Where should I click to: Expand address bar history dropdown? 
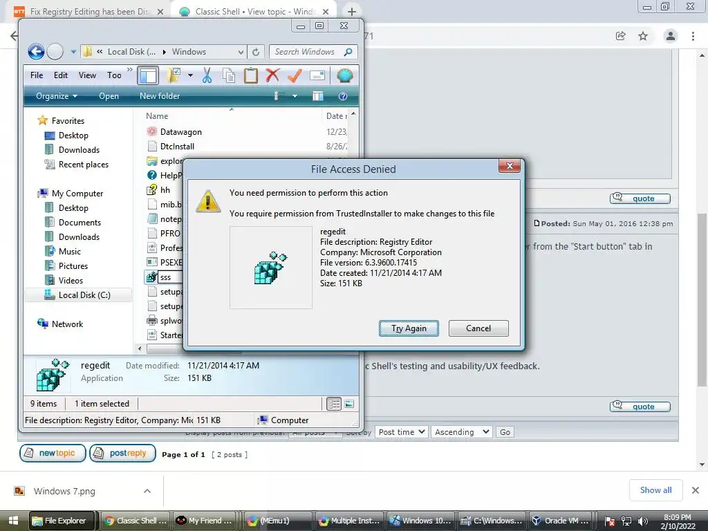point(241,52)
